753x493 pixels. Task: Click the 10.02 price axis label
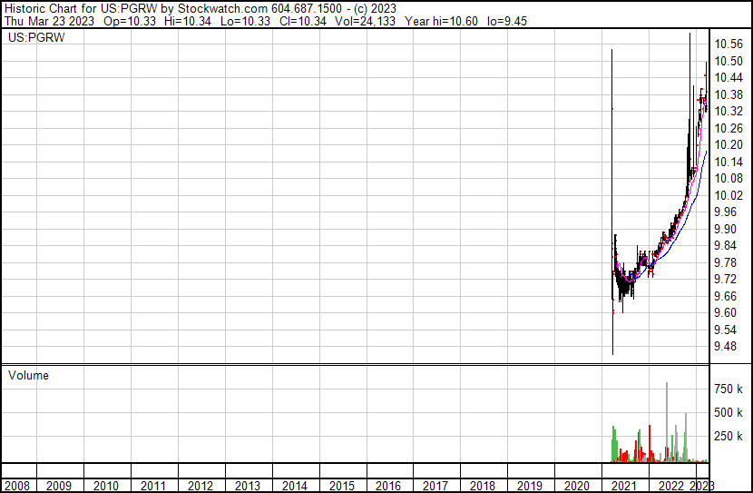pyautogui.click(x=729, y=195)
